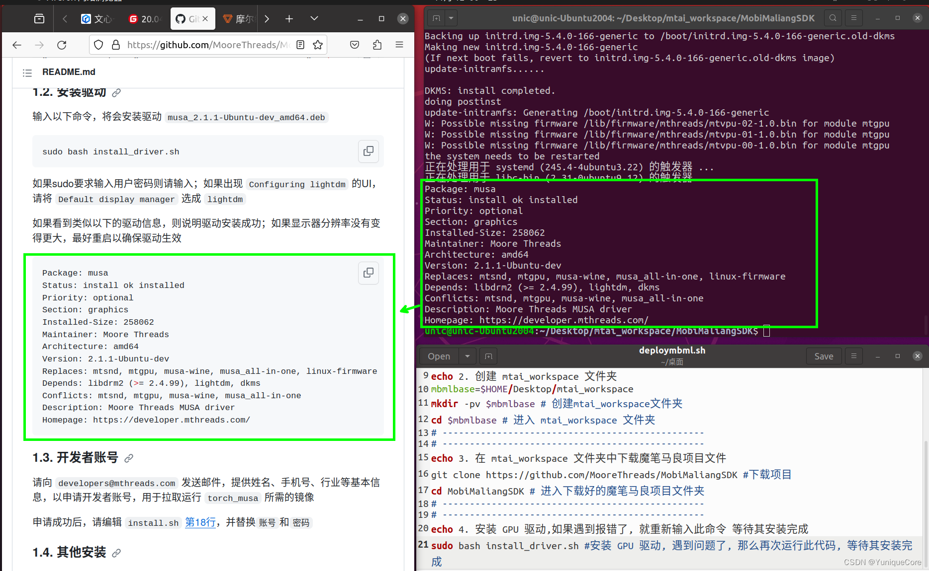View site security lock info

(x=116, y=45)
